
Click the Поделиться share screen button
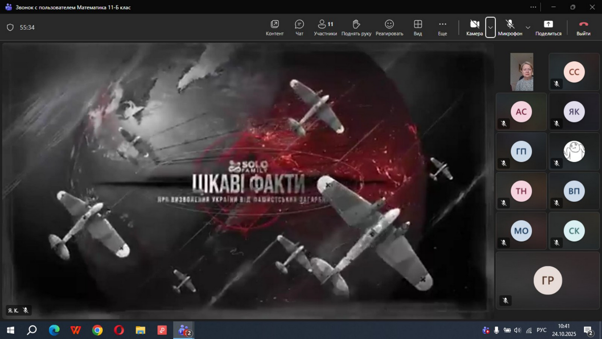click(x=548, y=28)
